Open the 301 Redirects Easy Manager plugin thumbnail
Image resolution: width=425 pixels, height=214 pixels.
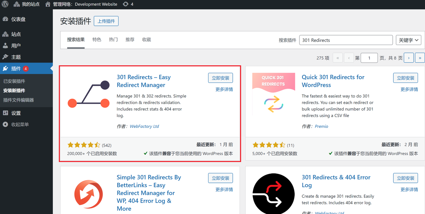pos(89,94)
